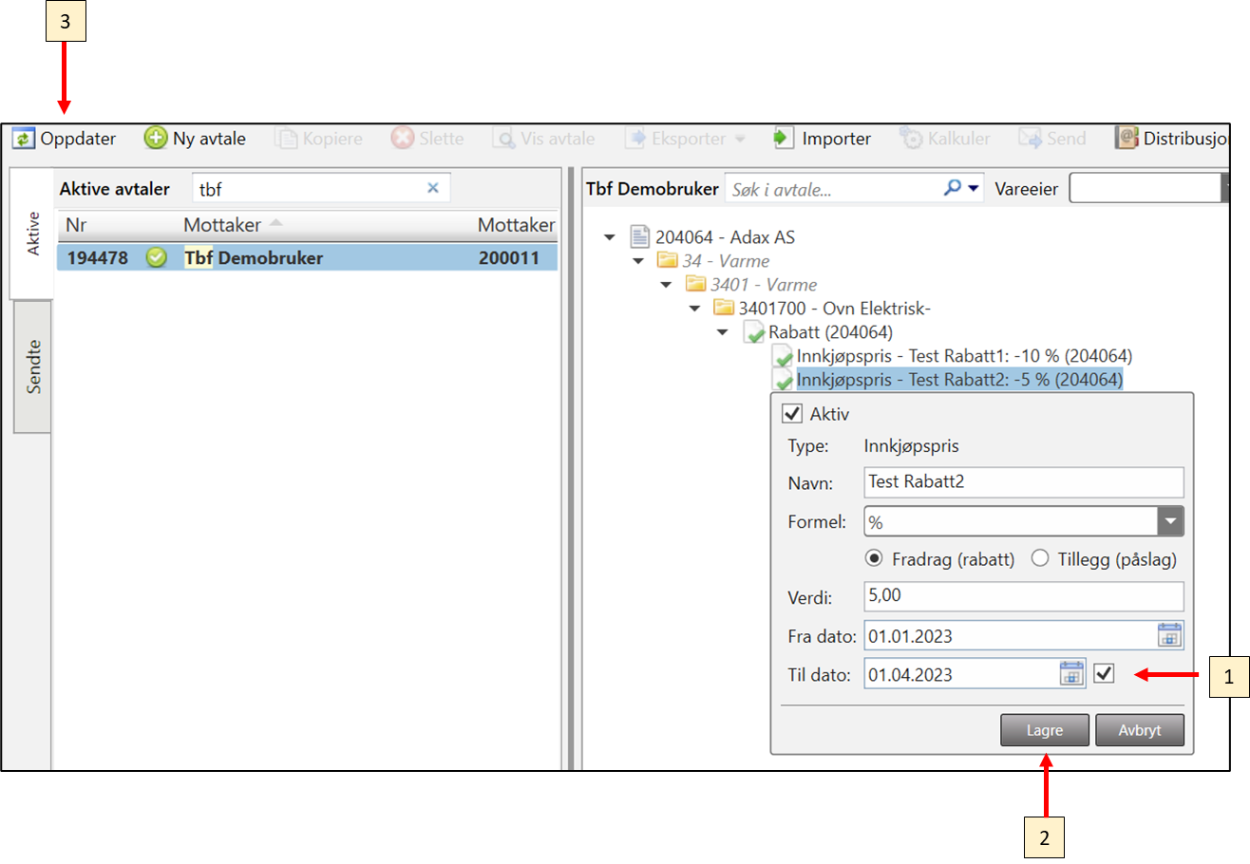The height and width of the screenshot is (864, 1250).
Task: Click the magnifier icon in Søk i avtale
Action: point(953,188)
